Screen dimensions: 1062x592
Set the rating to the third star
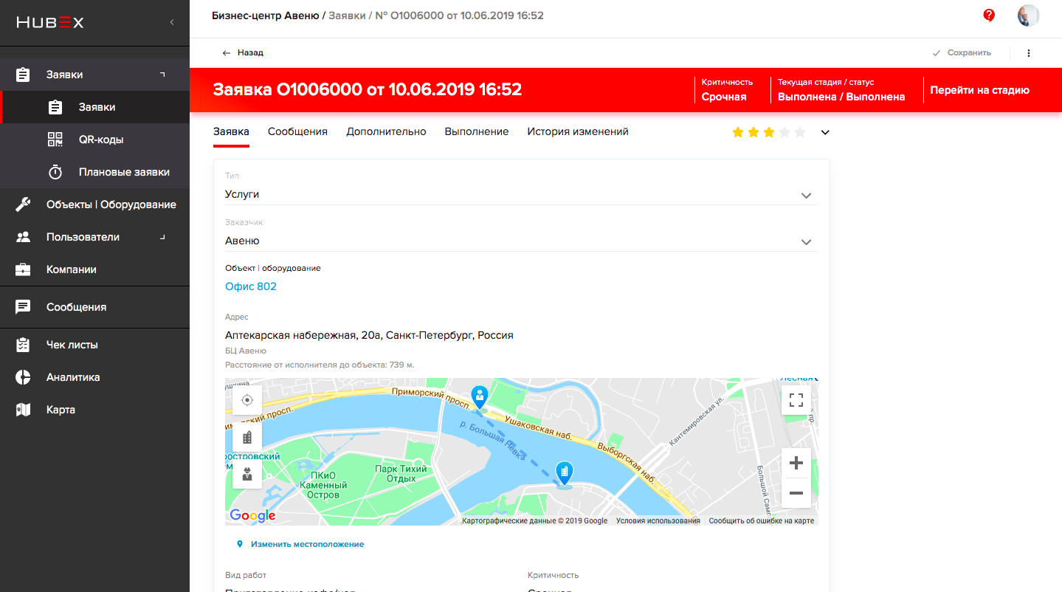[x=769, y=132]
